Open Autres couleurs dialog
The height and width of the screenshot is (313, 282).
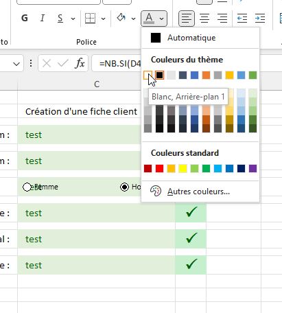(x=200, y=192)
